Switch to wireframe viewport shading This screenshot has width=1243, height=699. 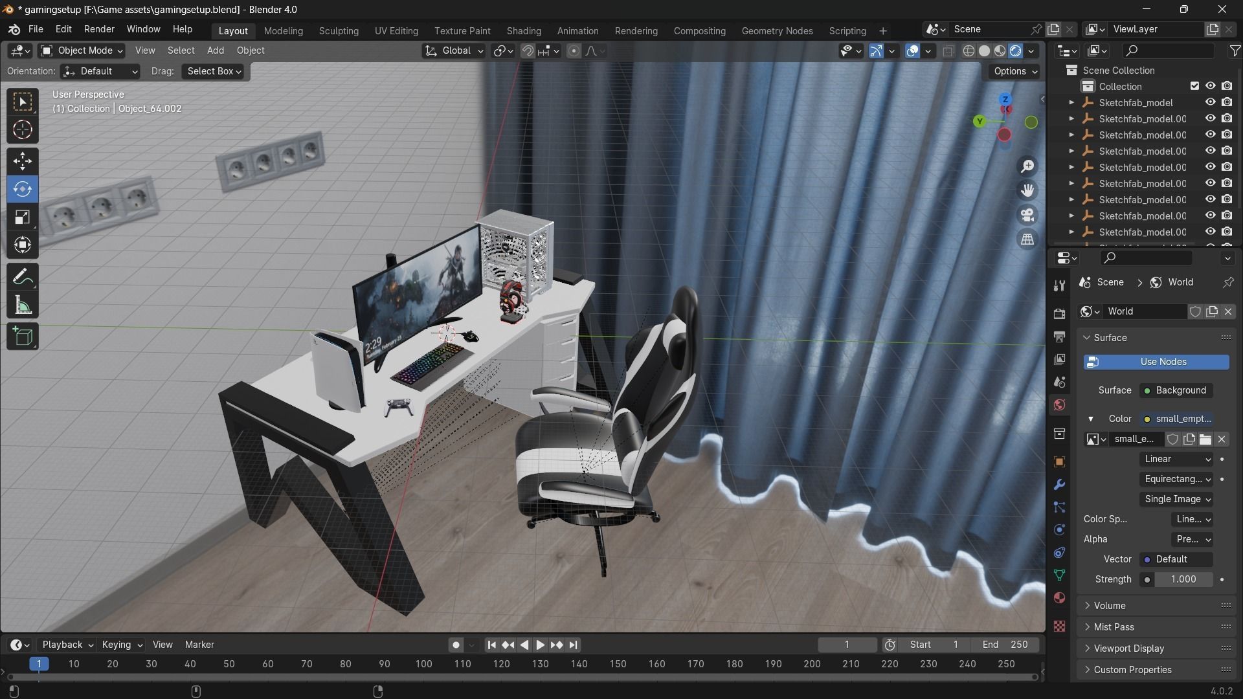pos(969,50)
